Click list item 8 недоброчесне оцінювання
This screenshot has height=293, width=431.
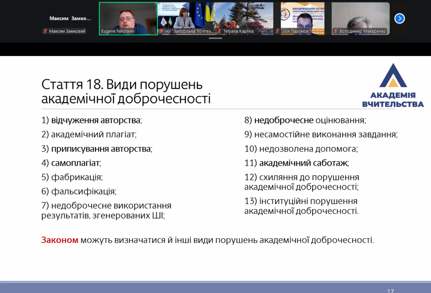click(x=305, y=120)
